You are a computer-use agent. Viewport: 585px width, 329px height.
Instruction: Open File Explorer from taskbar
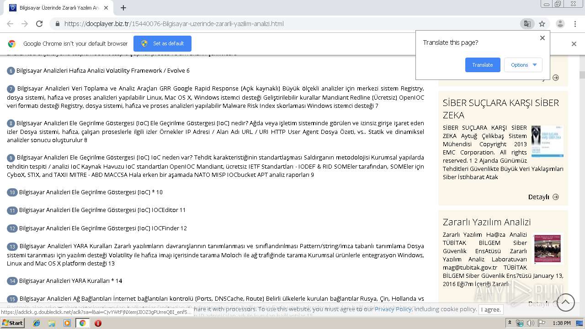pyautogui.click(x=52, y=323)
